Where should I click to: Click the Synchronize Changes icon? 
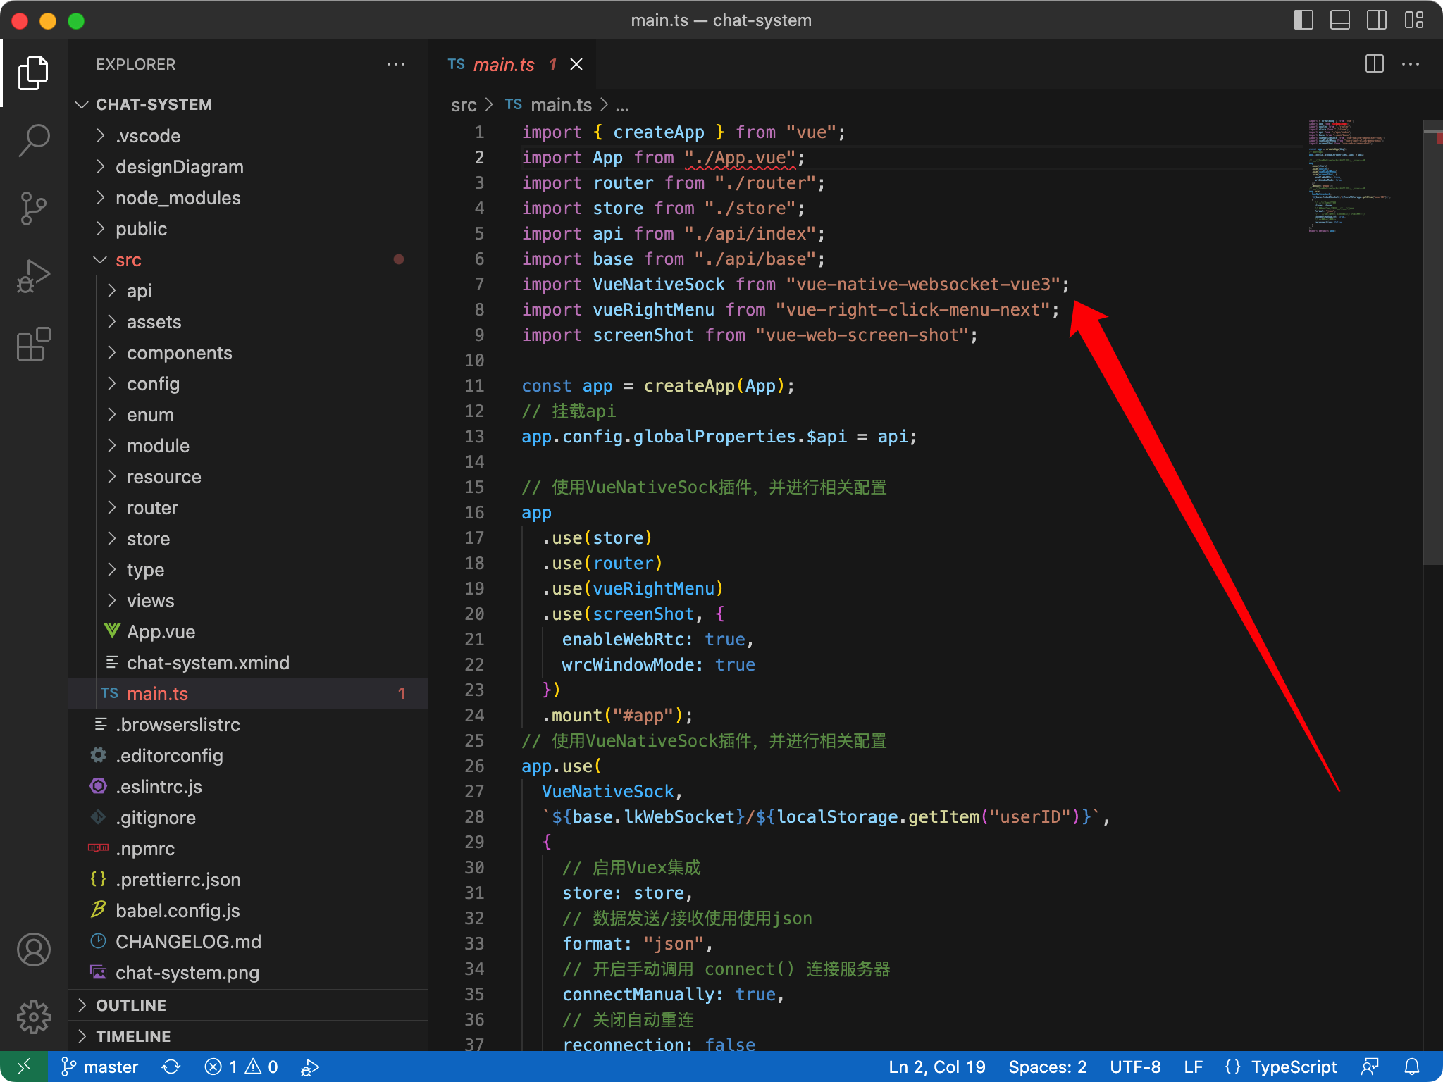click(x=171, y=1067)
